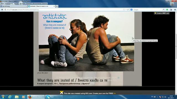
Task: Click the performers photo image
Action: tap(87, 42)
